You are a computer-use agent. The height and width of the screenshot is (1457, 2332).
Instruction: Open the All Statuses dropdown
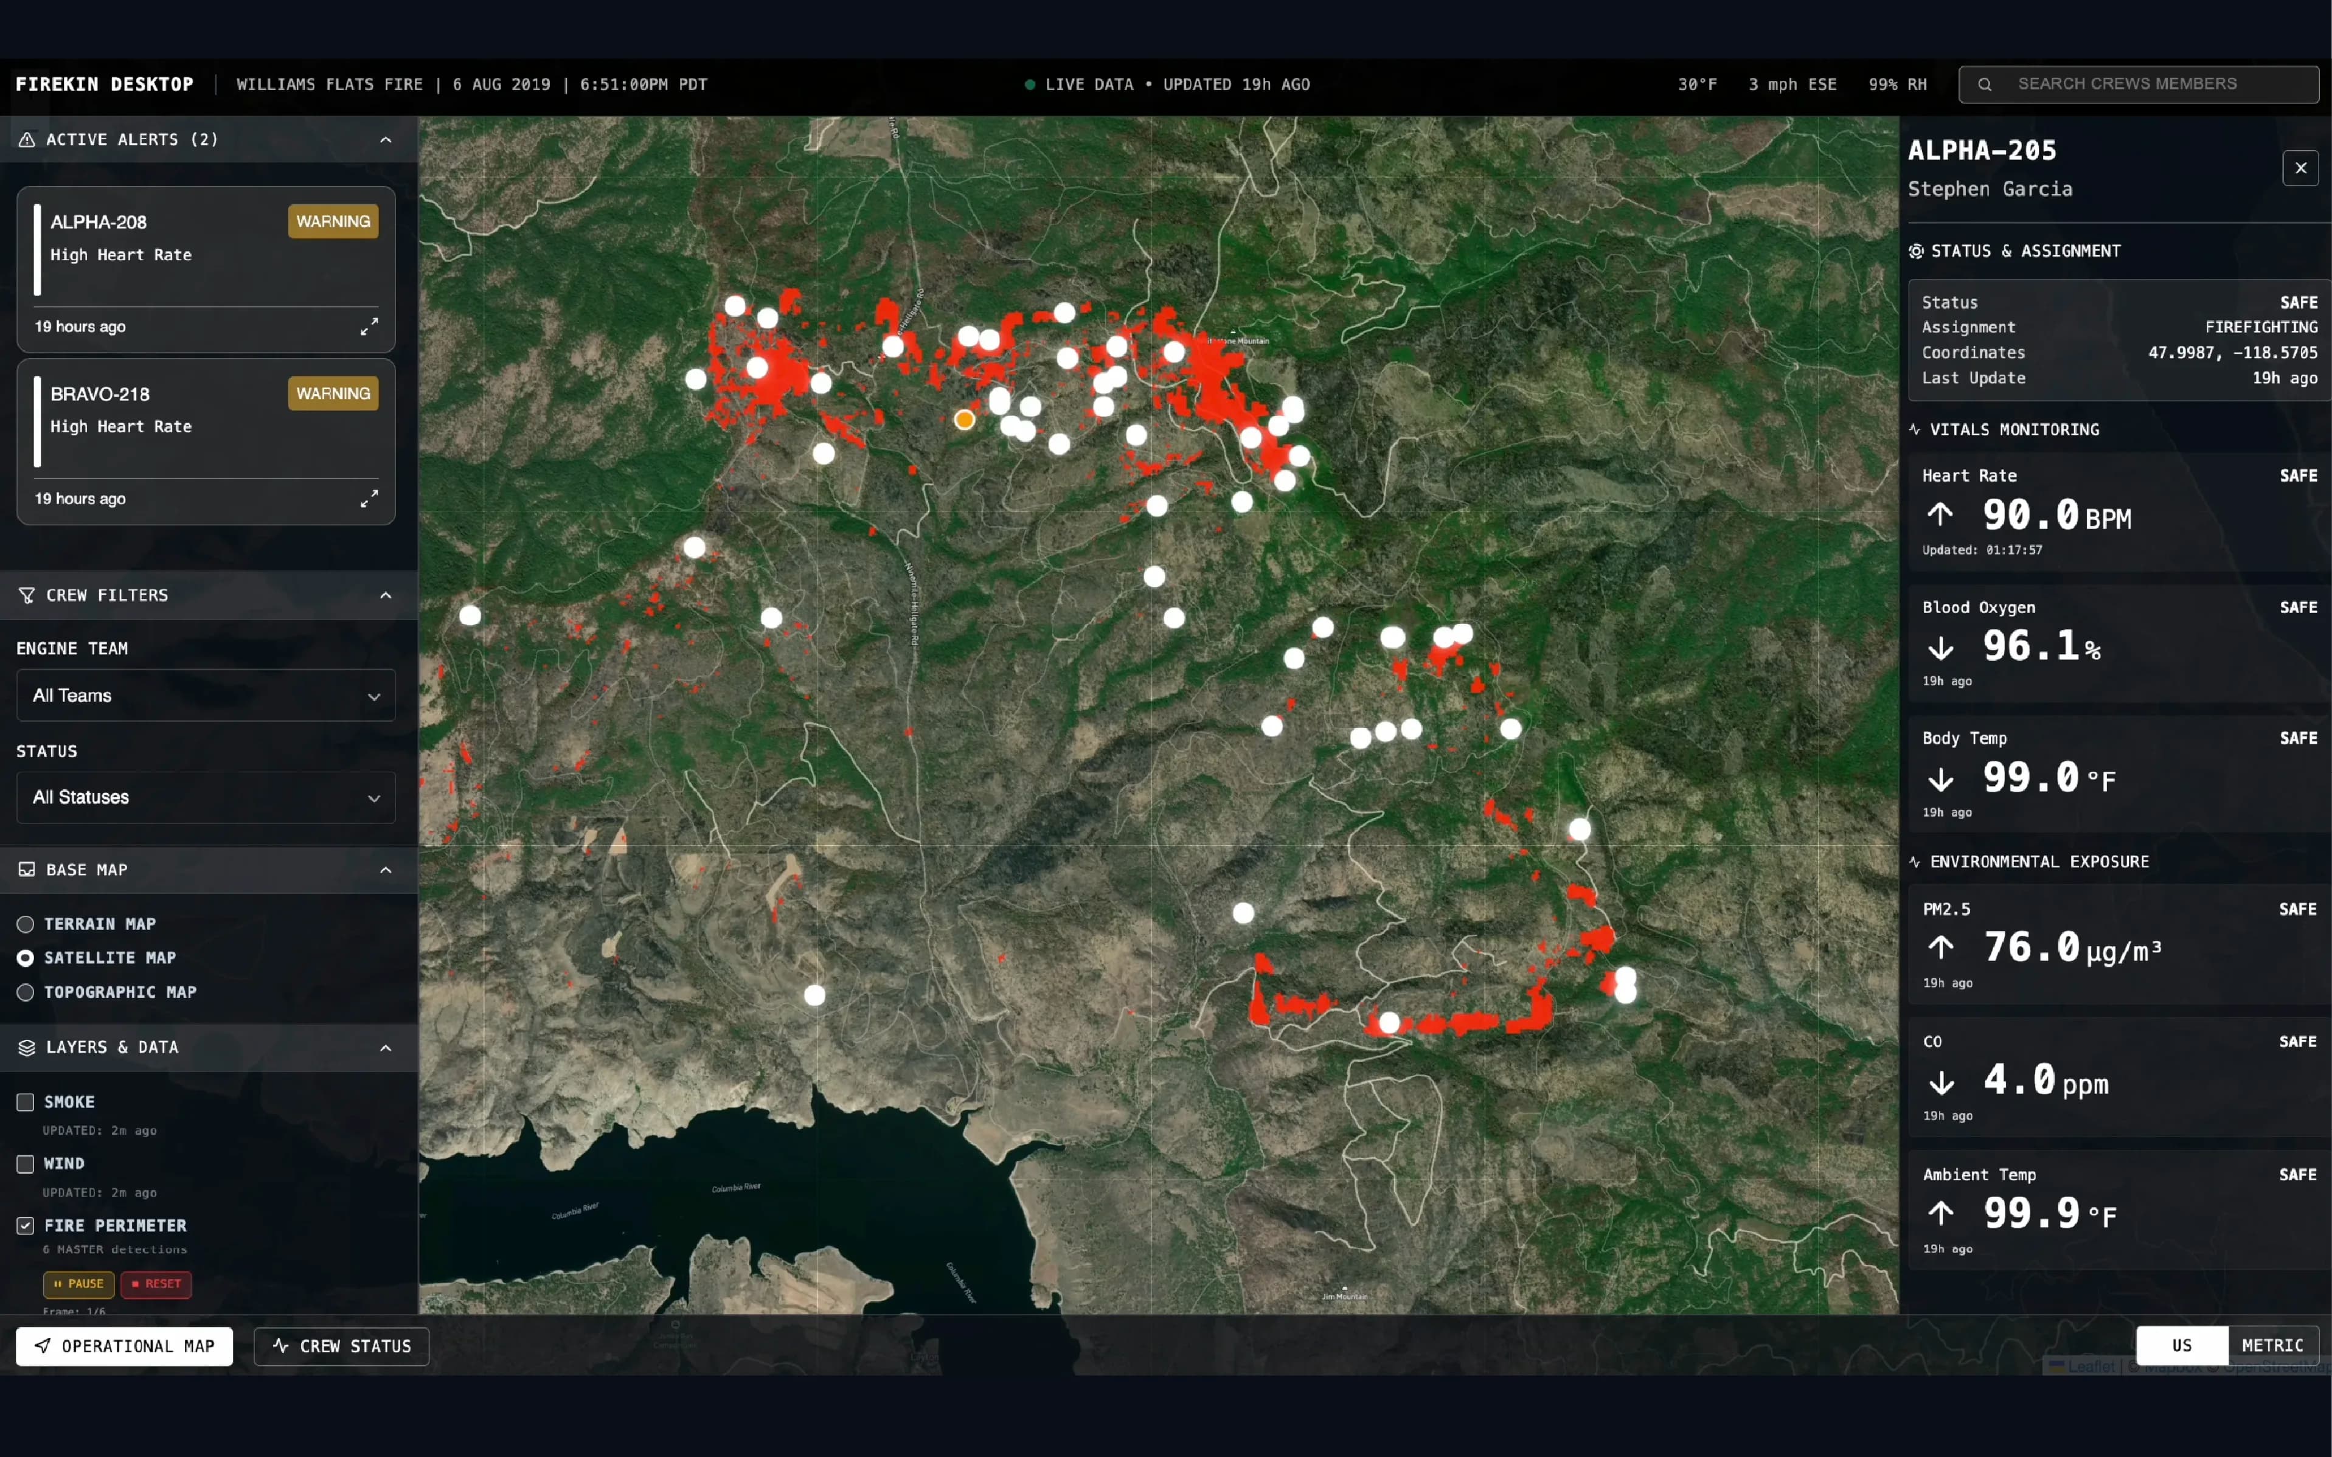pos(205,798)
